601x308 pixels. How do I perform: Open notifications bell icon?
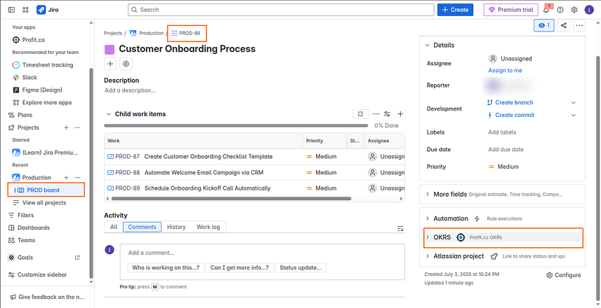click(x=546, y=10)
